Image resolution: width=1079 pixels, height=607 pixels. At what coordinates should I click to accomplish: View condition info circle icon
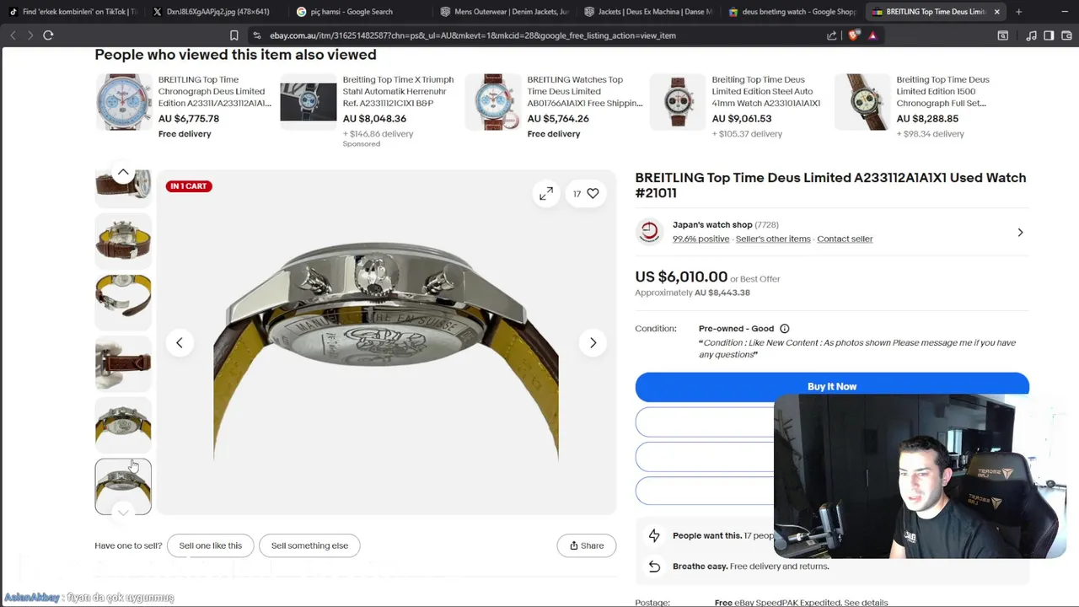tap(785, 329)
